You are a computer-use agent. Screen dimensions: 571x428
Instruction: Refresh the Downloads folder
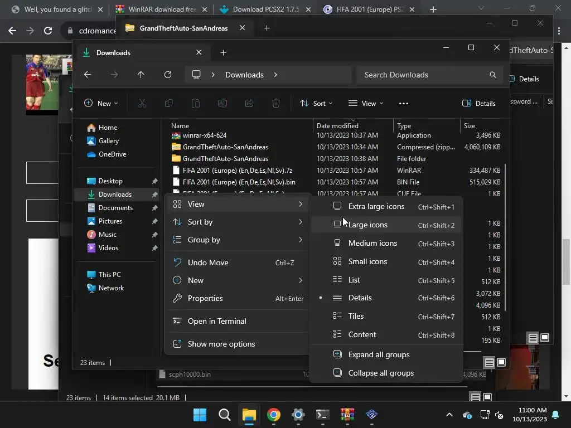pos(168,75)
